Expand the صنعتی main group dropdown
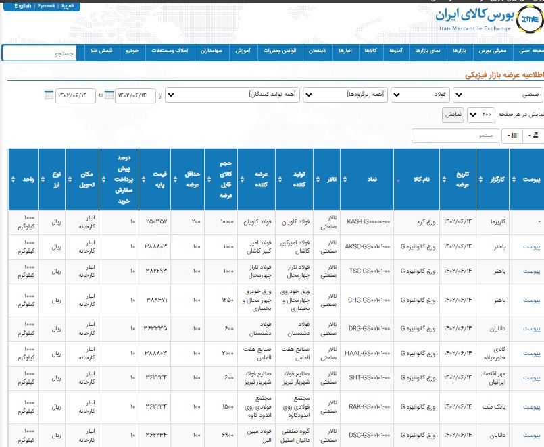Viewport: 544px width, 447px height. coord(498,95)
